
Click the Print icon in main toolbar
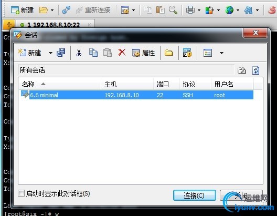[190, 10]
